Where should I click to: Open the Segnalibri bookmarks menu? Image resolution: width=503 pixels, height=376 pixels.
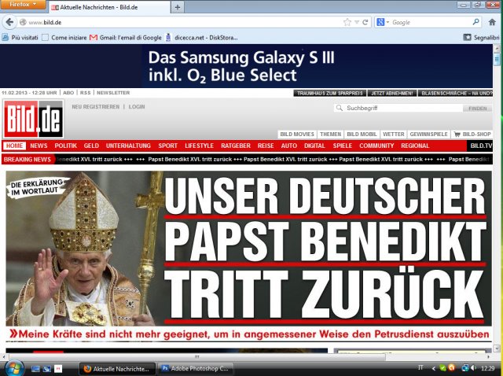click(482, 38)
